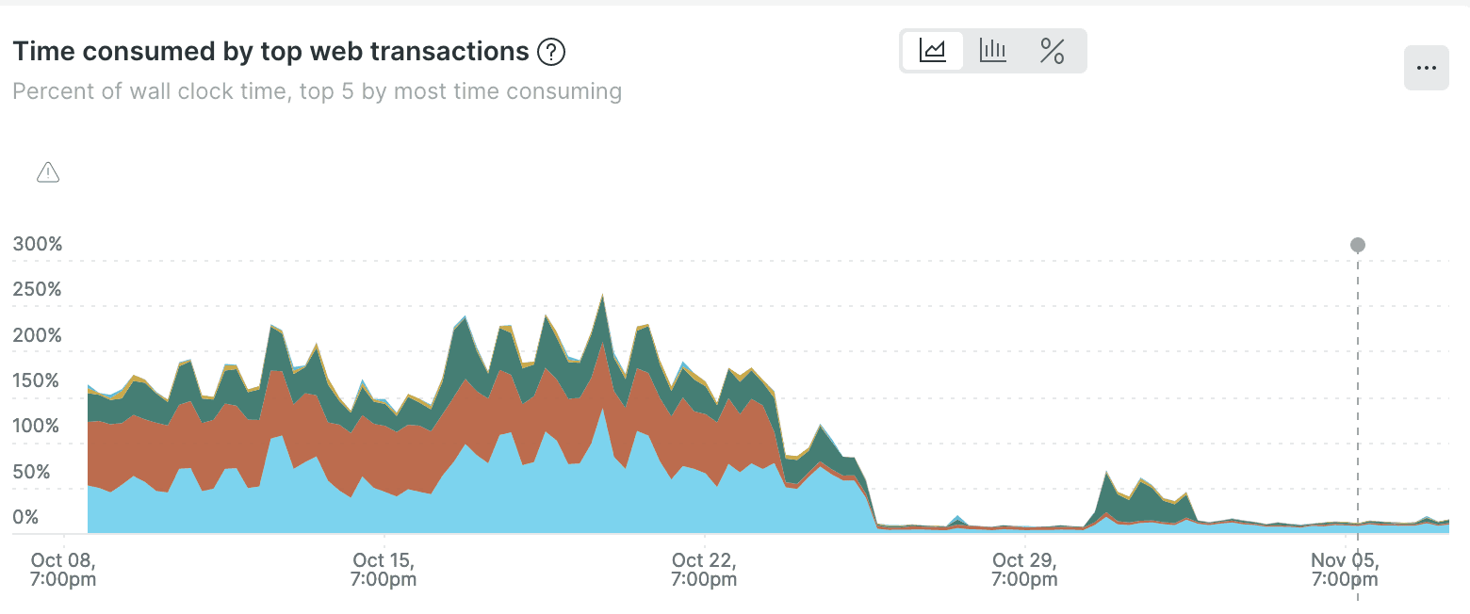Image resolution: width=1470 pixels, height=614 pixels.
Task: Click the warning triangle above the chart
Action: click(47, 172)
